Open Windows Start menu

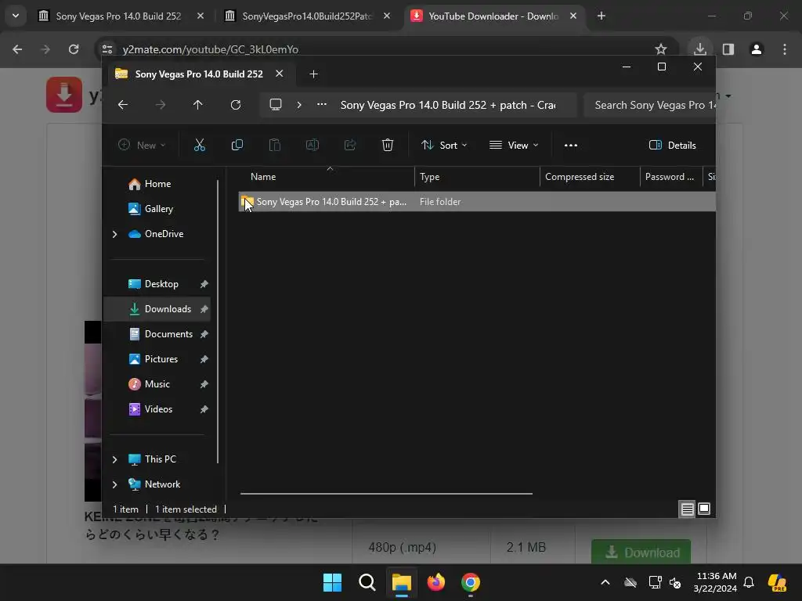(332, 582)
